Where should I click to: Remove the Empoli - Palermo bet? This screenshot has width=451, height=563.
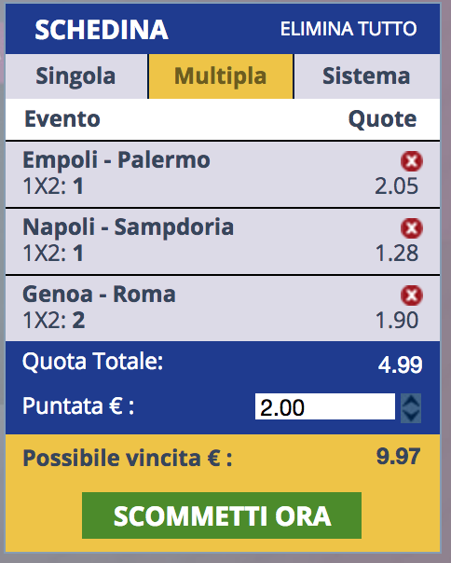(x=412, y=161)
